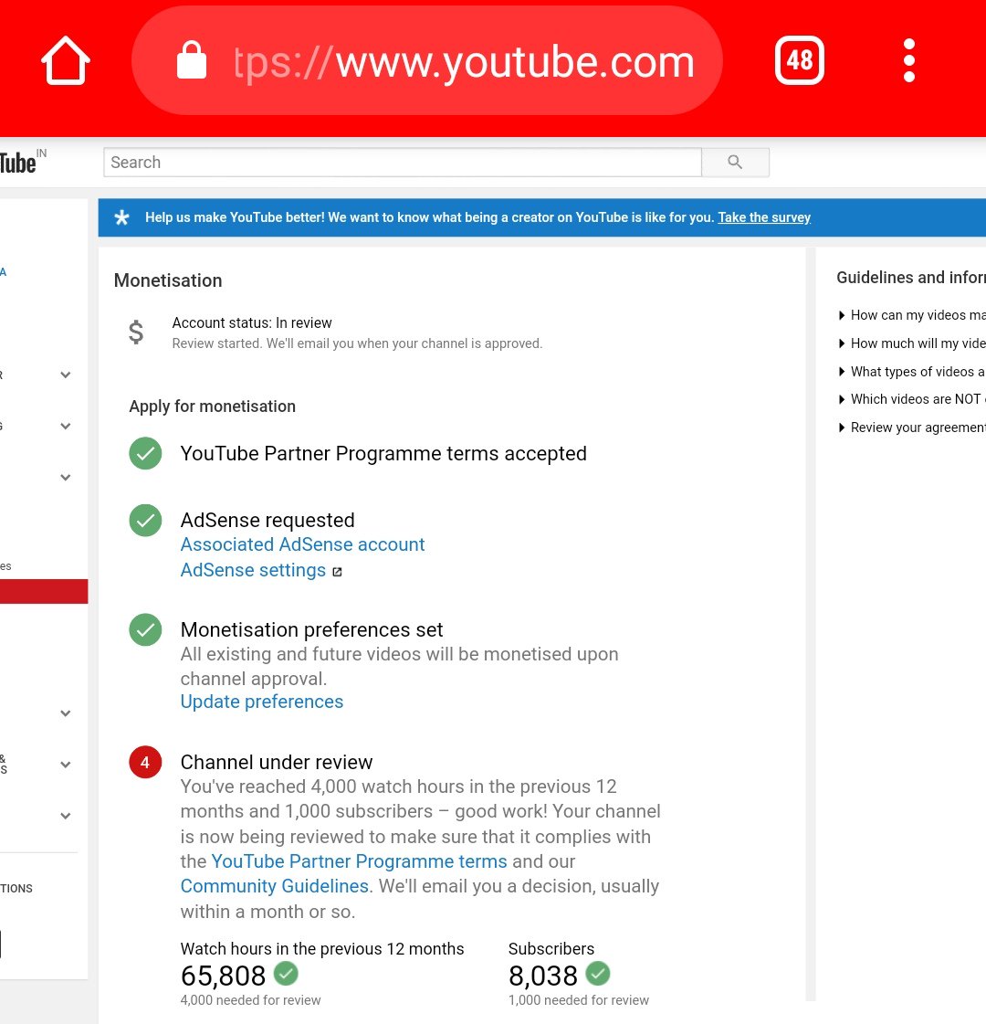The height and width of the screenshot is (1024, 986).
Task: Open the Take the survey link
Action: point(764,217)
